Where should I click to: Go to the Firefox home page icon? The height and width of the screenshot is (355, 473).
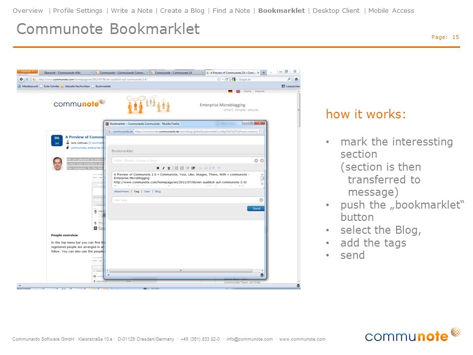click(296, 79)
